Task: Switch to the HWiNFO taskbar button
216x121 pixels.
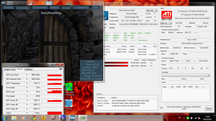Action: tap(63, 118)
